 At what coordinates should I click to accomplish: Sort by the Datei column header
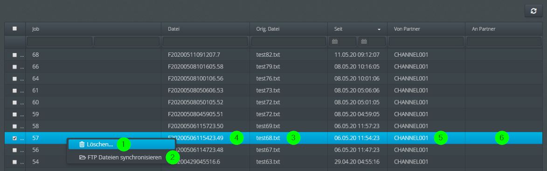(206, 29)
